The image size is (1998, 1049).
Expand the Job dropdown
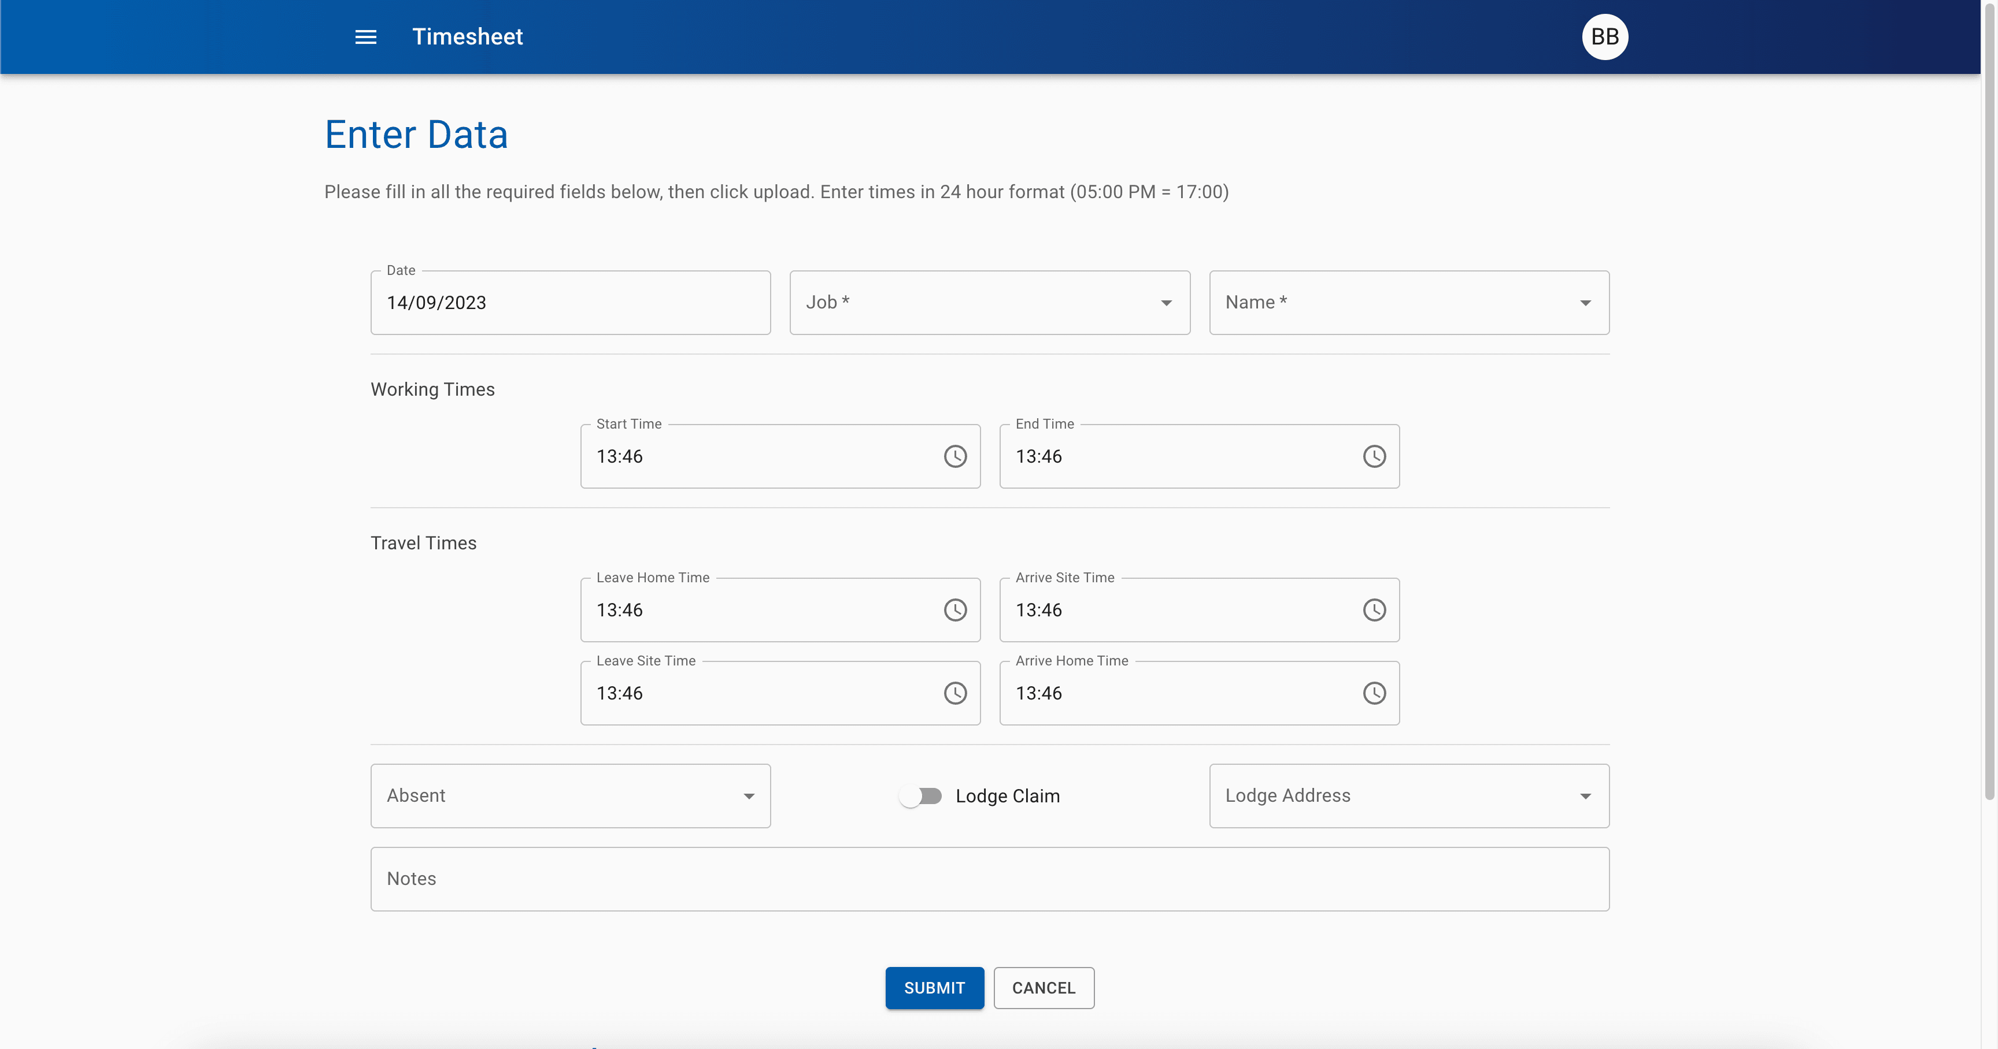click(x=989, y=302)
